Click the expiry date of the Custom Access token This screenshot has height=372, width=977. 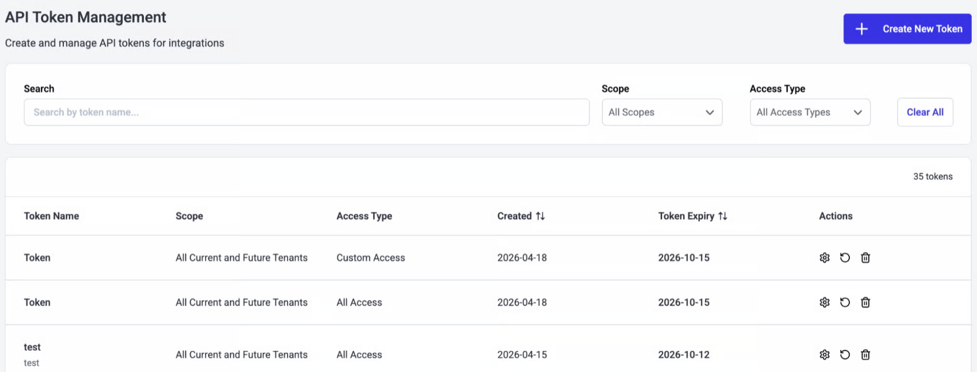[684, 258]
